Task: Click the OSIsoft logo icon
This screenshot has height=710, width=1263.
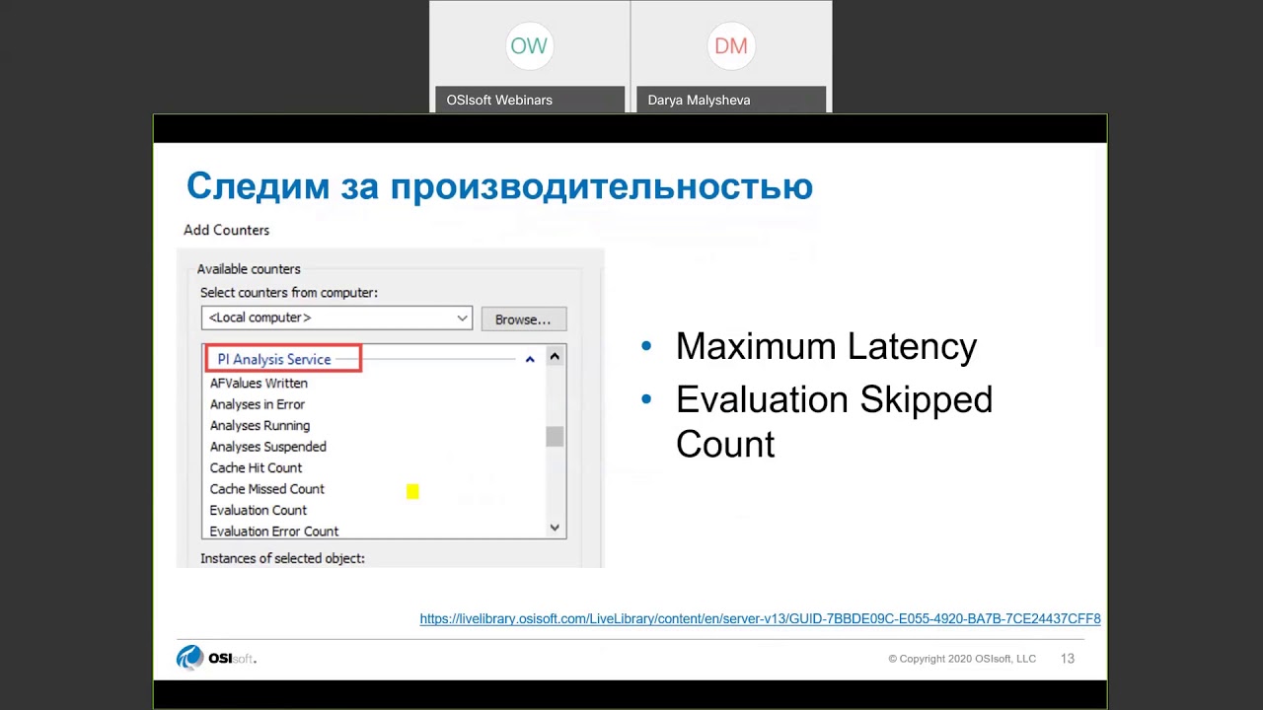Action: pyautogui.click(x=189, y=658)
